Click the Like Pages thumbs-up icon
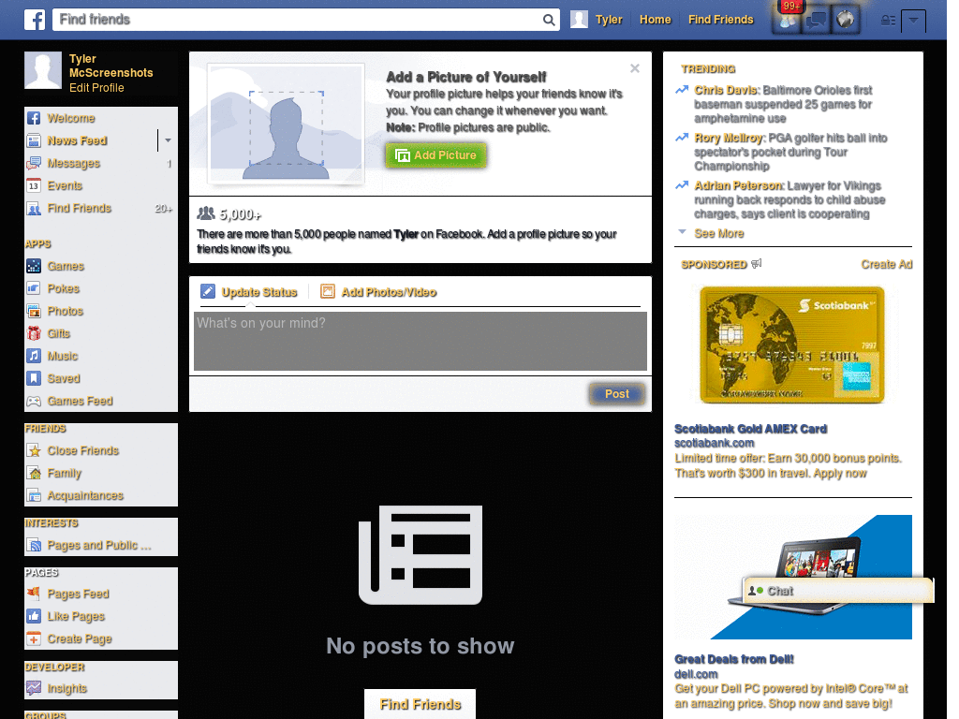The height and width of the screenshot is (719, 959). tap(34, 616)
